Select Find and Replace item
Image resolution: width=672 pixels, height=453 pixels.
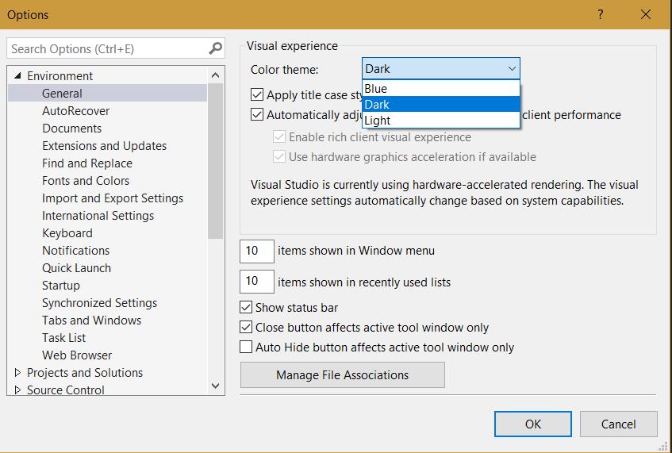pos(87,163)
